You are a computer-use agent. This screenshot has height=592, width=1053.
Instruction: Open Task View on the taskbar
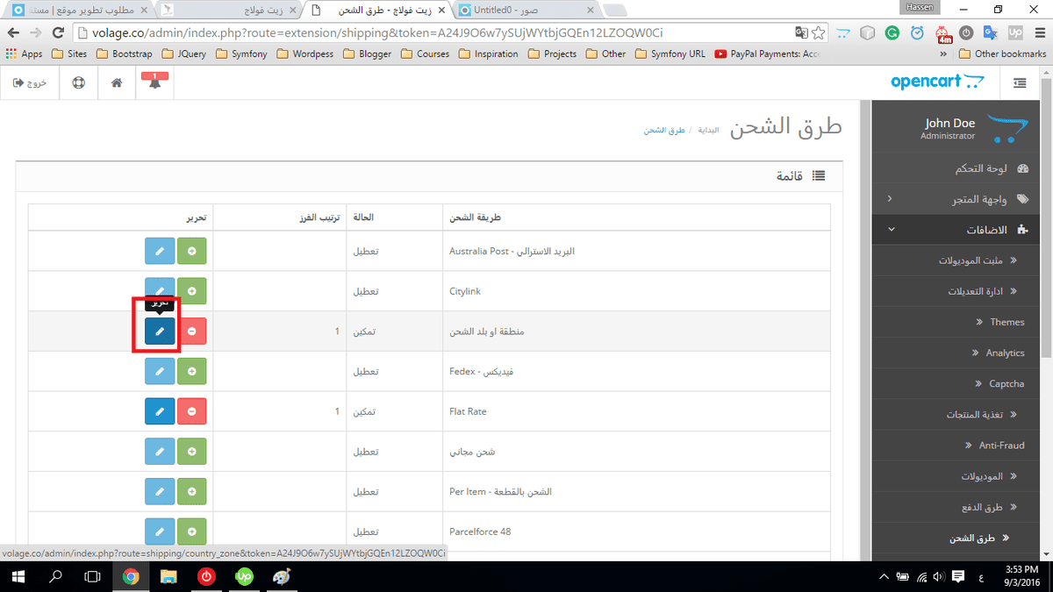pyautogui.click(x=92, y=576)
